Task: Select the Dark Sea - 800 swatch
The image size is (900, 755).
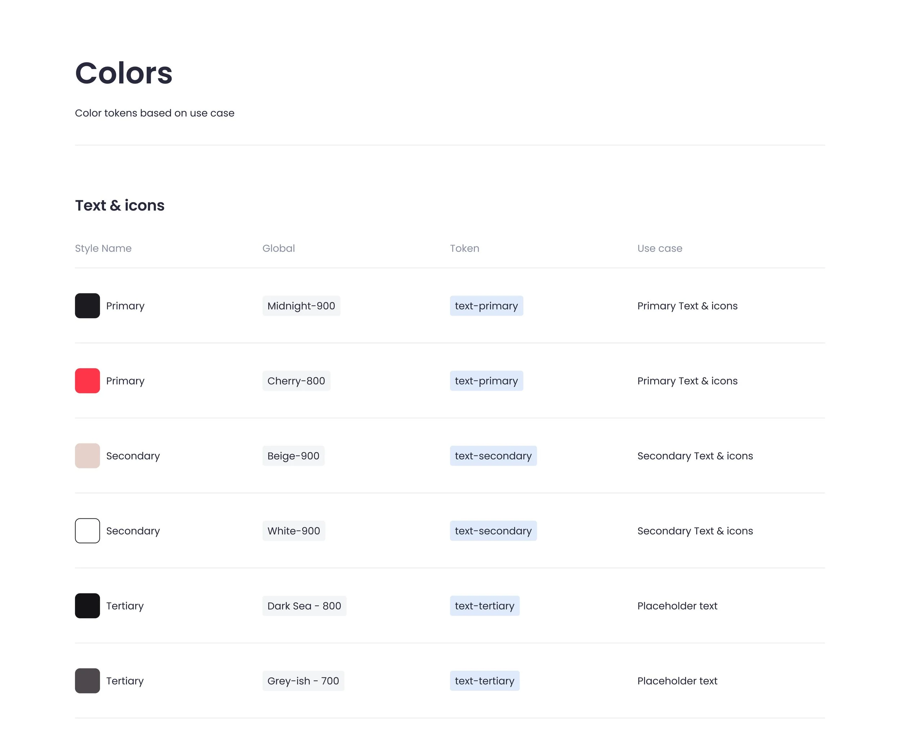Action: (x=87, y=606)
